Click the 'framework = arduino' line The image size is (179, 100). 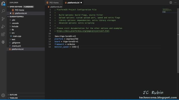click(x=65, y=44)
